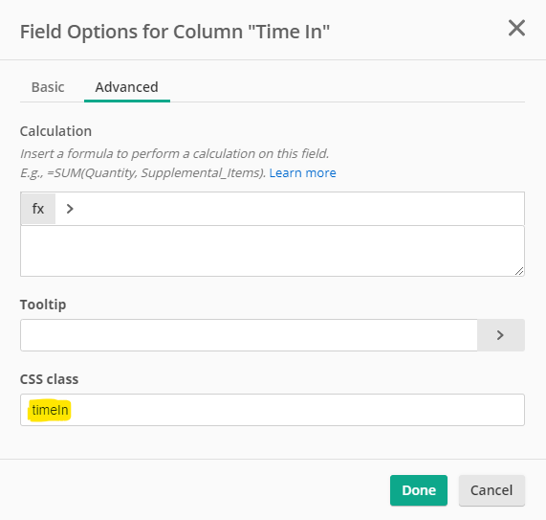
Task: Click inside the Tooltip text field
Action: pos(249,335)
